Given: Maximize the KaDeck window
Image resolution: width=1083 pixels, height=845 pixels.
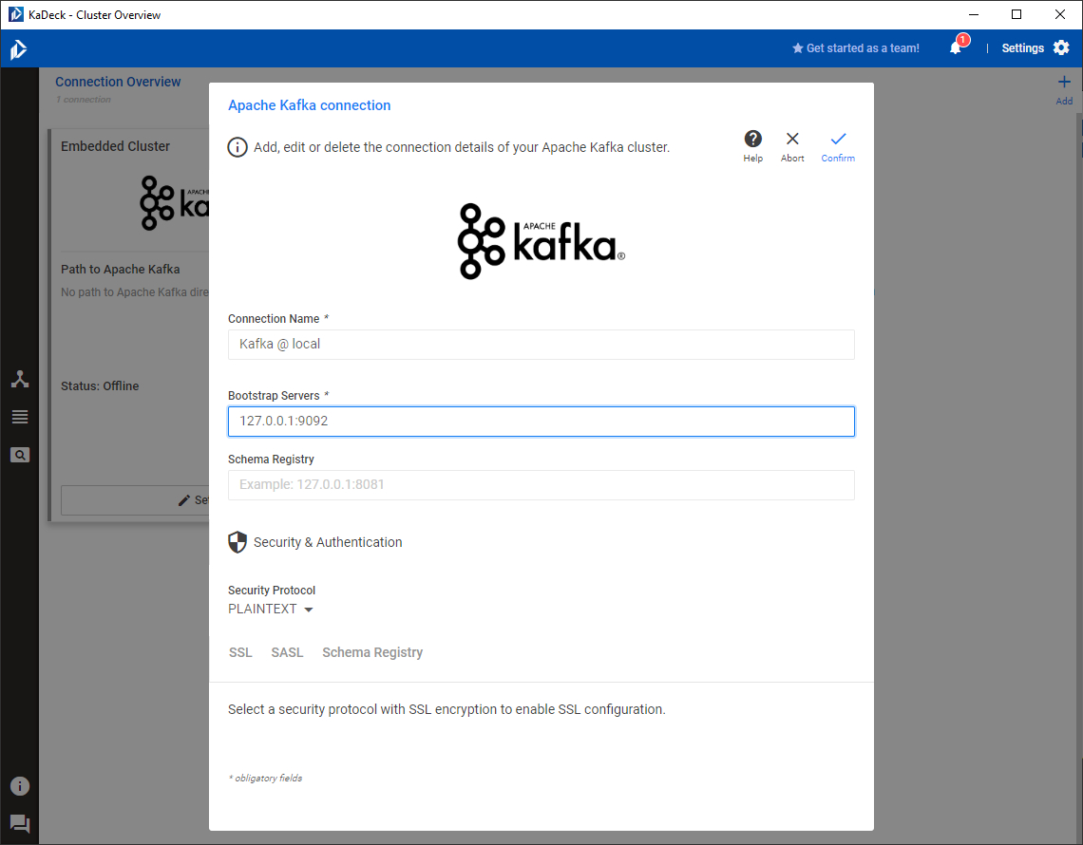Looking at the screenshot, I should [x=1016, y=14].
